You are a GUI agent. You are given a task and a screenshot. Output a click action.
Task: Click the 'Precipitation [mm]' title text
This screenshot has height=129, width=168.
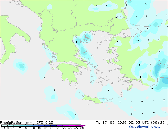tap(17, 123)
